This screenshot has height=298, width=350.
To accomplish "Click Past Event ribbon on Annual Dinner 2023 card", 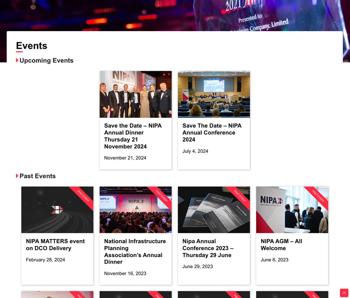I will (x=162, y=196).
